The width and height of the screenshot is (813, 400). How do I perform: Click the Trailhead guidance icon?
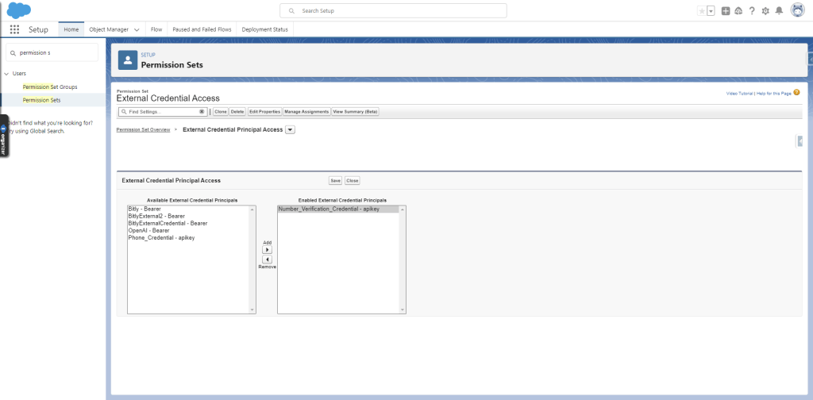coord(739,11)
